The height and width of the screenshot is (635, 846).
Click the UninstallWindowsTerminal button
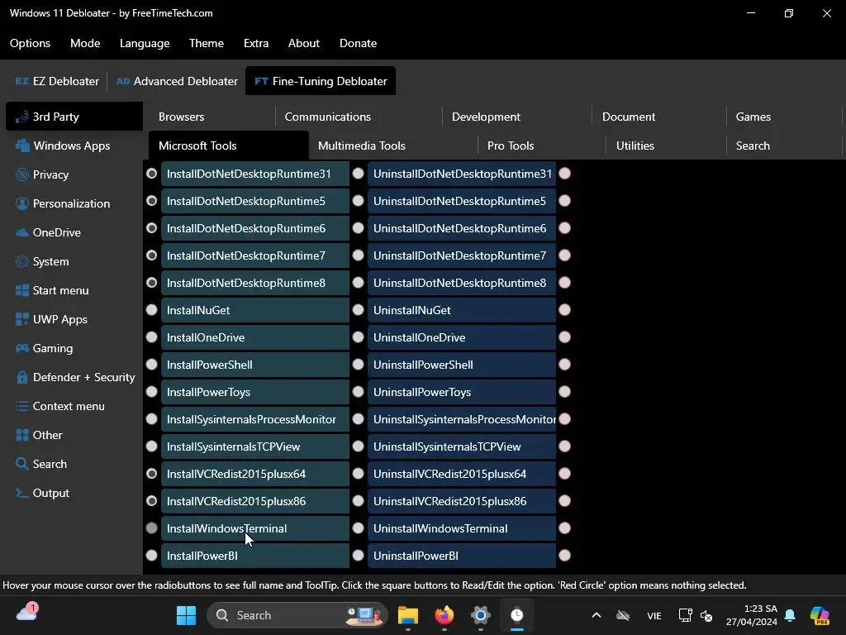point(462,528)
